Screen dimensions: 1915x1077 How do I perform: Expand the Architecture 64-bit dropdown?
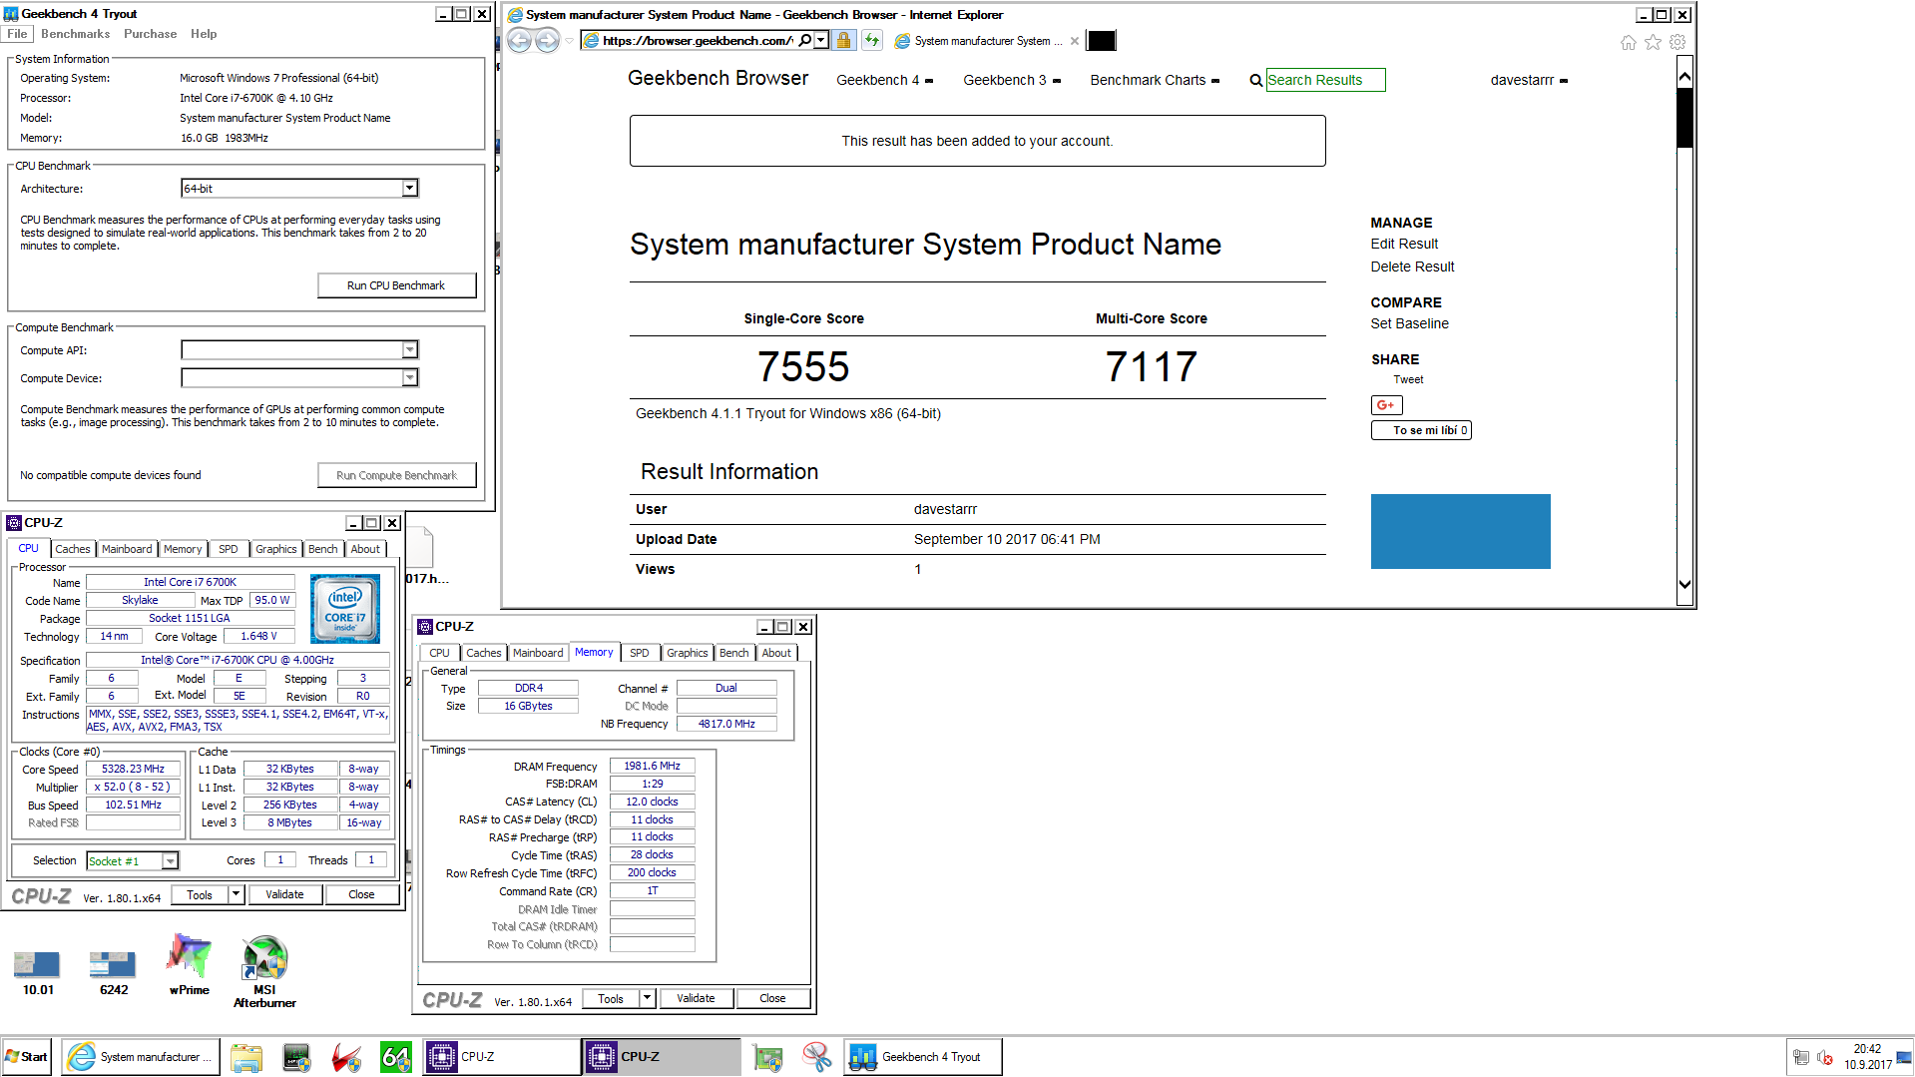click(x=409, y=188)
